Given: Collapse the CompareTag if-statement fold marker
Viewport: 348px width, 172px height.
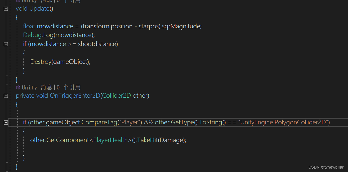Looking at the screenshot, I should 6,122.
